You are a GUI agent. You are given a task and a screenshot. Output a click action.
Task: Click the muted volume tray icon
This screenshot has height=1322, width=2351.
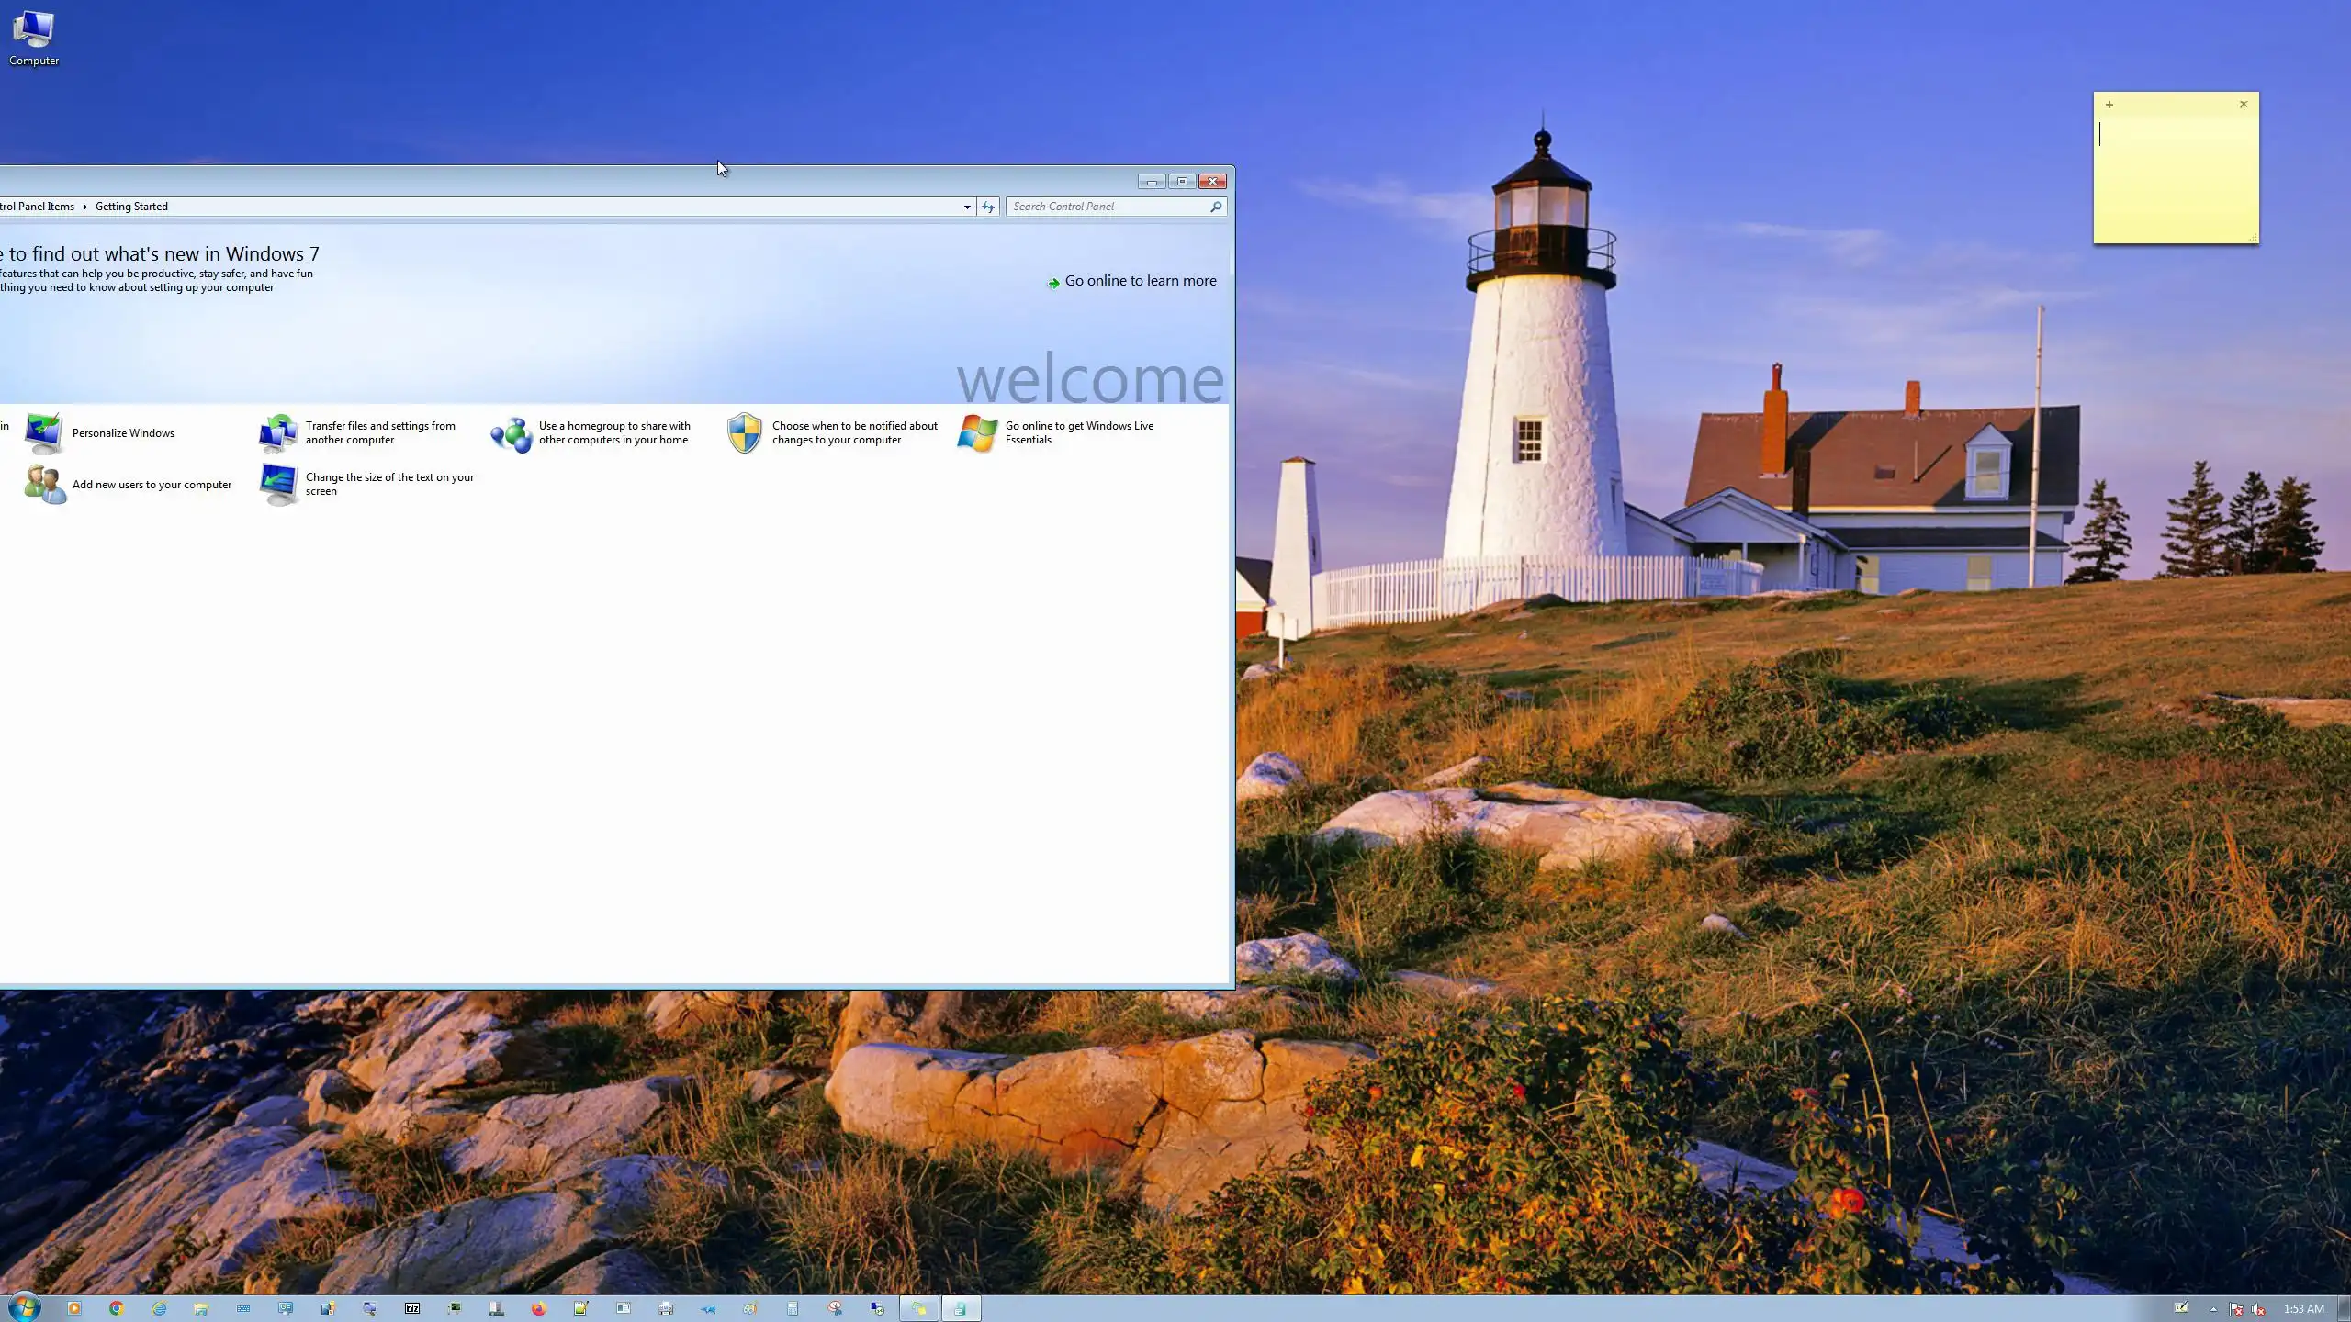coord(2258,1309)
